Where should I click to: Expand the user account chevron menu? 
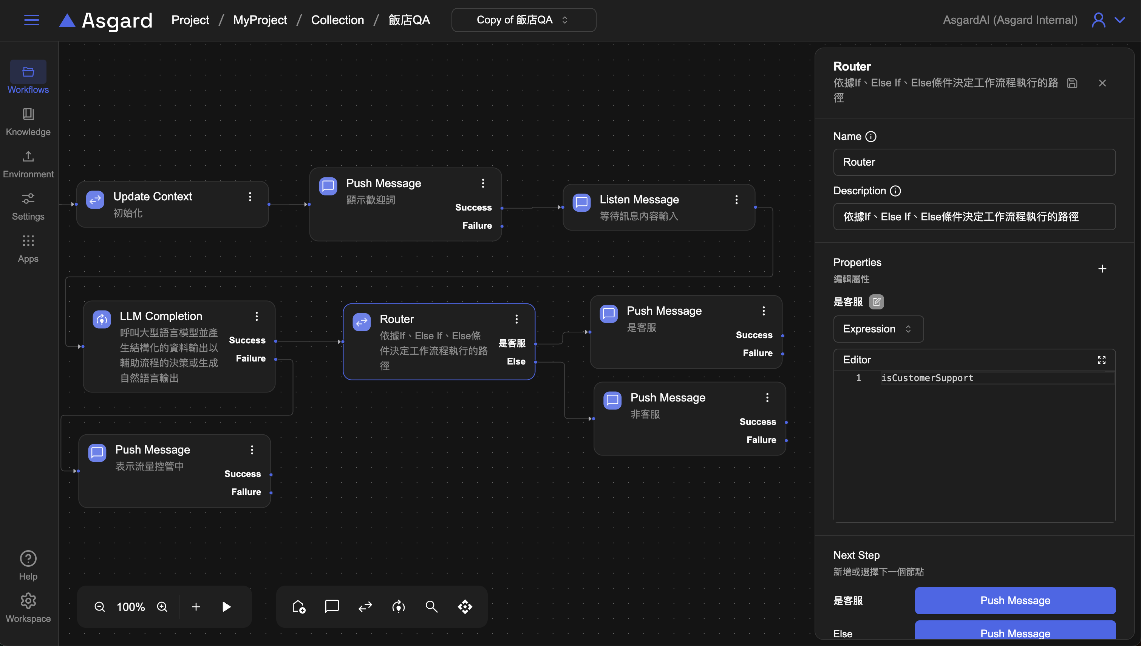coord(1120,20)
